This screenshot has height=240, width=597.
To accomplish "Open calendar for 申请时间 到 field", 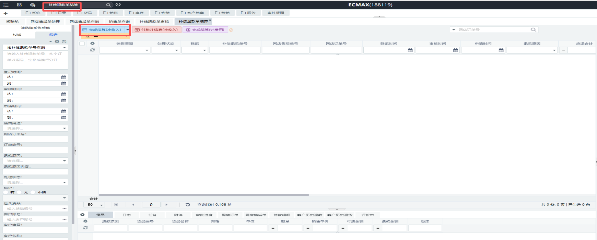I will click(64, 118).
